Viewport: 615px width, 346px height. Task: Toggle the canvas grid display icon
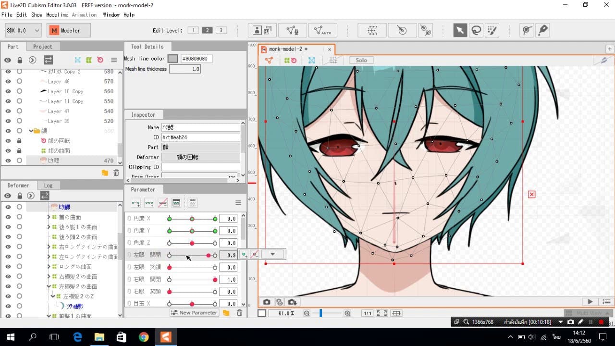[x=333, y=61]
